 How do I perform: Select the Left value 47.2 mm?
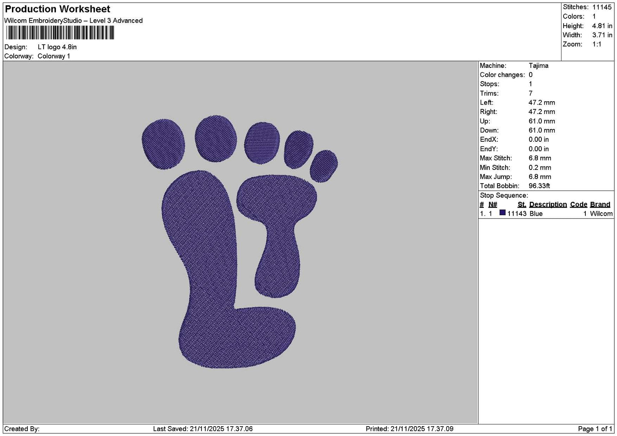[x=542, y=102]
